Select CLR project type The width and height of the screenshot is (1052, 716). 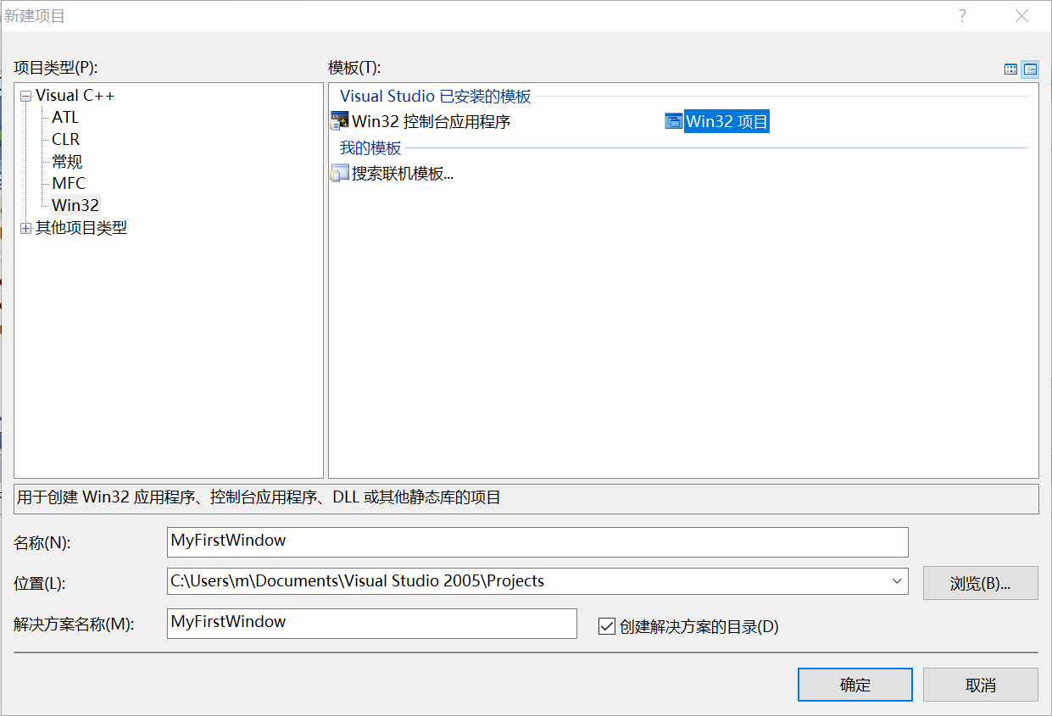(x=66, y=140)
